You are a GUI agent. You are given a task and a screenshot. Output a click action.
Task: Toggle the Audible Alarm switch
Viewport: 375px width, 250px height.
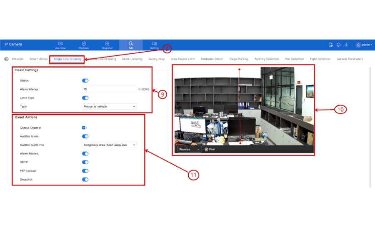85,136
